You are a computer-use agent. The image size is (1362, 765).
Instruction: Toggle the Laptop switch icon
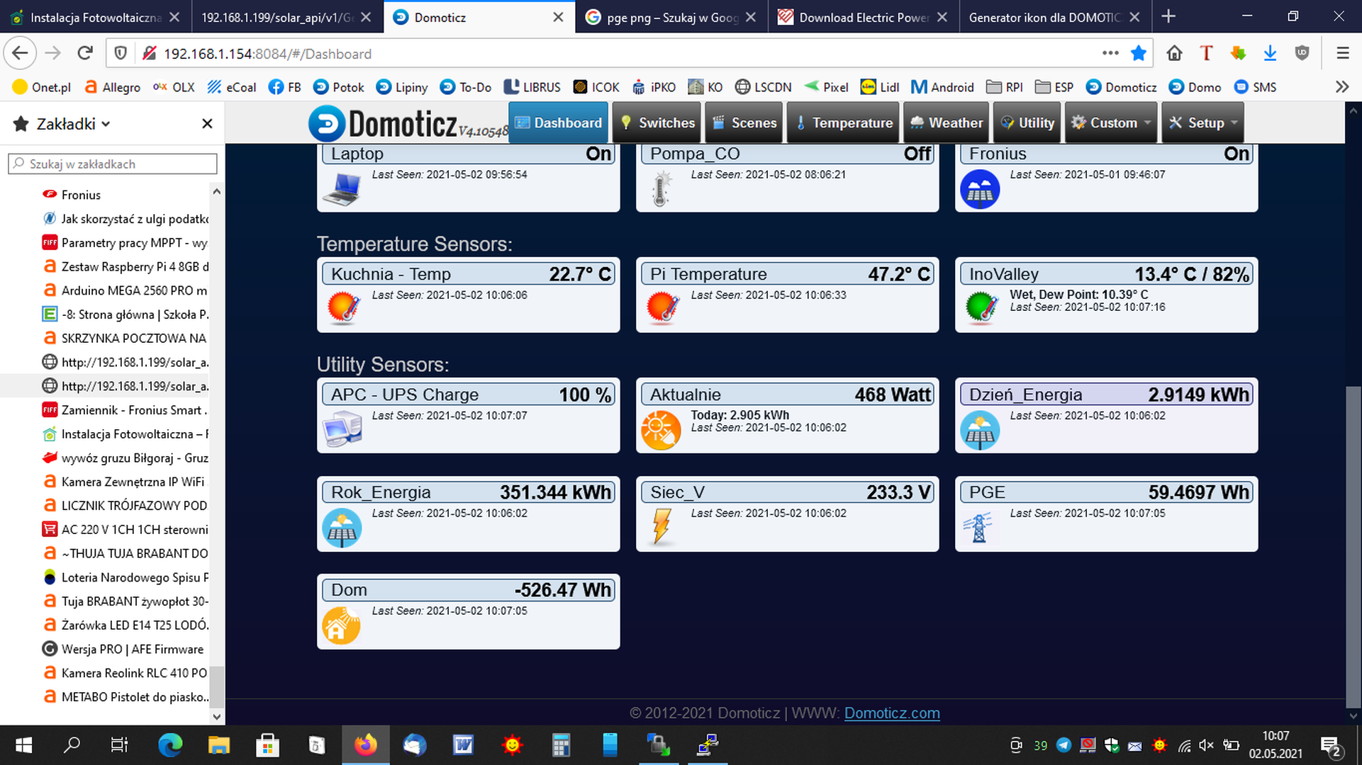[342, 189]
